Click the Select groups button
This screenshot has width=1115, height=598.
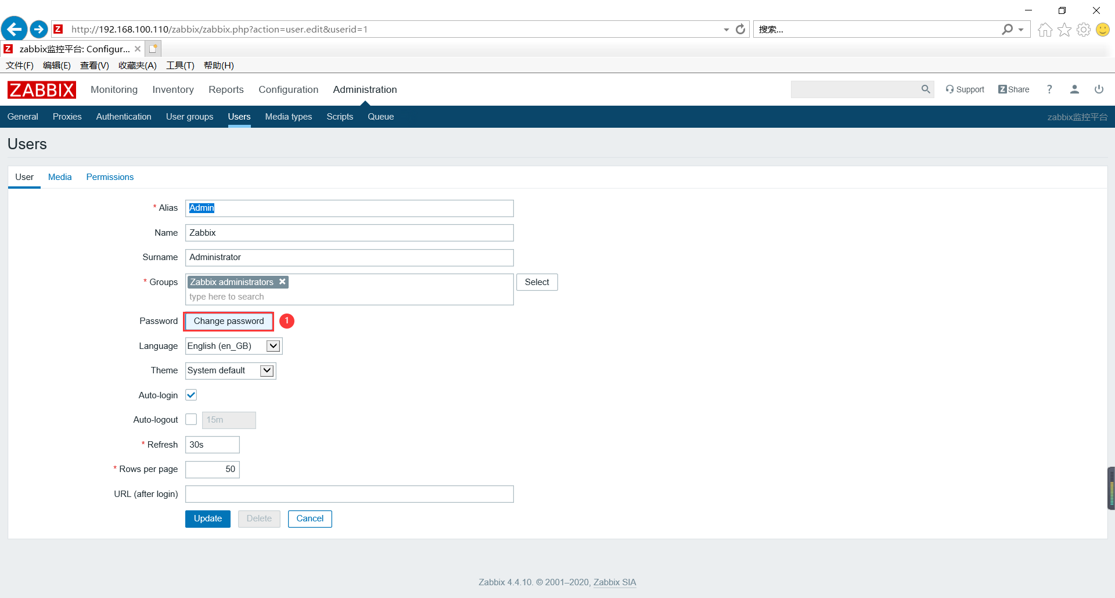[537, 282]
